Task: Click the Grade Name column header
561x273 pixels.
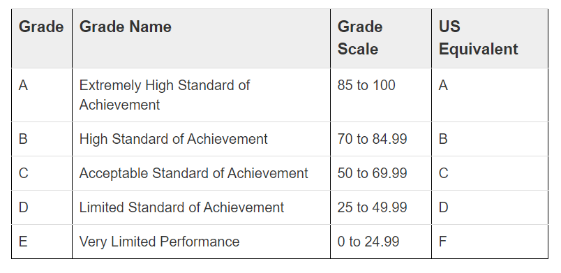Action: click(x=201, y=38)
